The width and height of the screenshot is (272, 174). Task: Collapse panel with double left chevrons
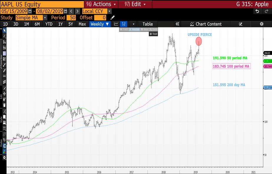177,24
